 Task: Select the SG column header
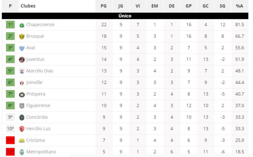(x=222, y=6)
